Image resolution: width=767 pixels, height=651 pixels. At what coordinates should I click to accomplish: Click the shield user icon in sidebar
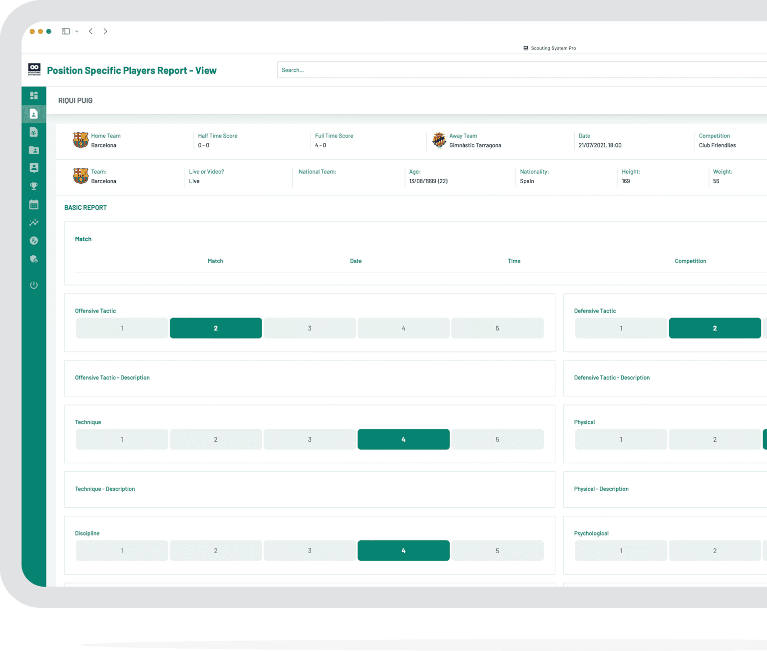34,259
